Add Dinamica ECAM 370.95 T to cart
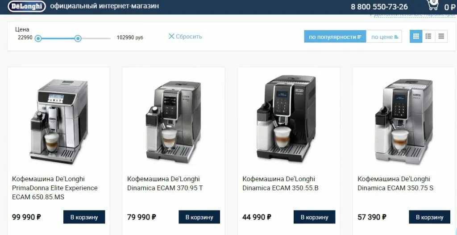The image size is (457, 235). click(199, 217)
